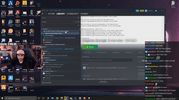Open DOWNLOADS status at Steam bottom

click(103, 82)
